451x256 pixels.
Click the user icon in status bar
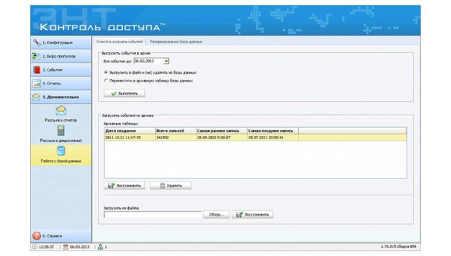point(100,247)
